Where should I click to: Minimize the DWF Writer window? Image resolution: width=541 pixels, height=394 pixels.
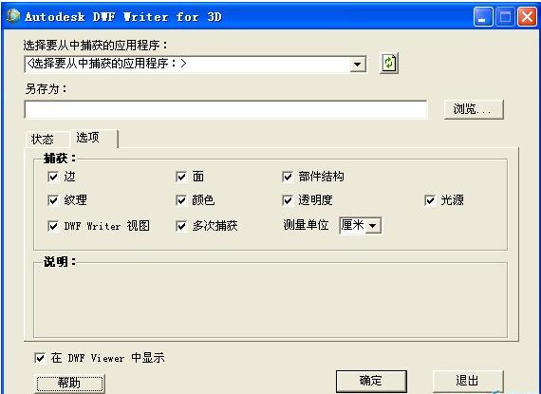tap(483, 16)
